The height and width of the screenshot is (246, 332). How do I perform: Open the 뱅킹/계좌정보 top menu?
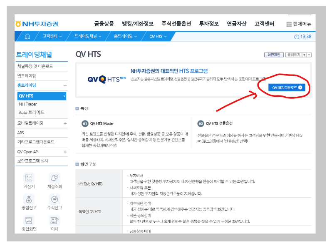pos(138,24)
